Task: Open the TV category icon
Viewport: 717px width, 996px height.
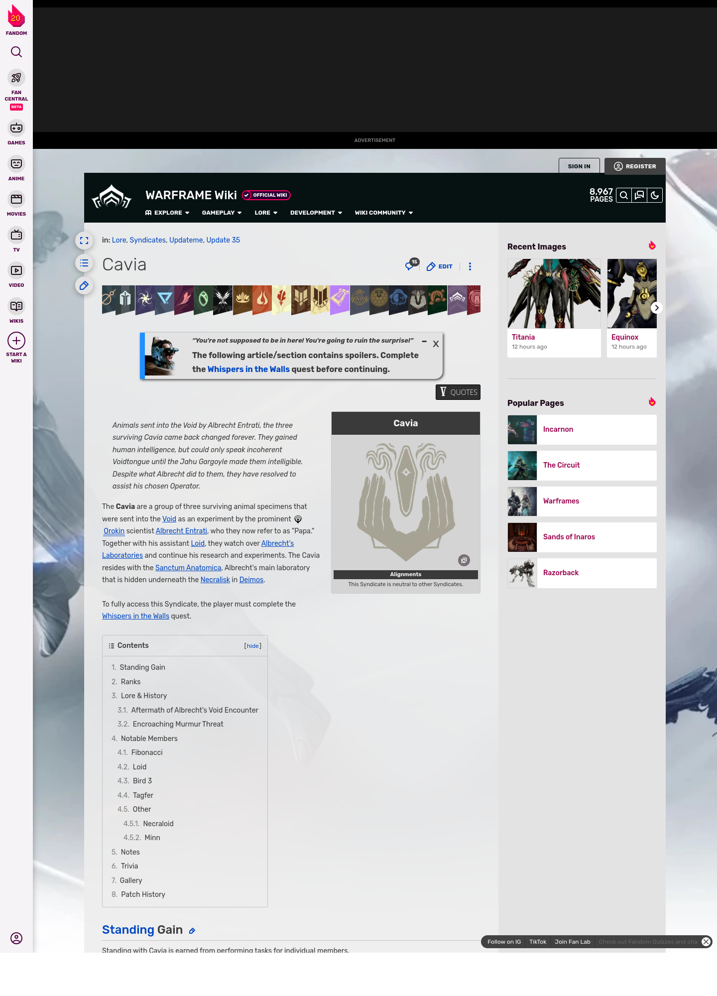Action: [16, 235]
